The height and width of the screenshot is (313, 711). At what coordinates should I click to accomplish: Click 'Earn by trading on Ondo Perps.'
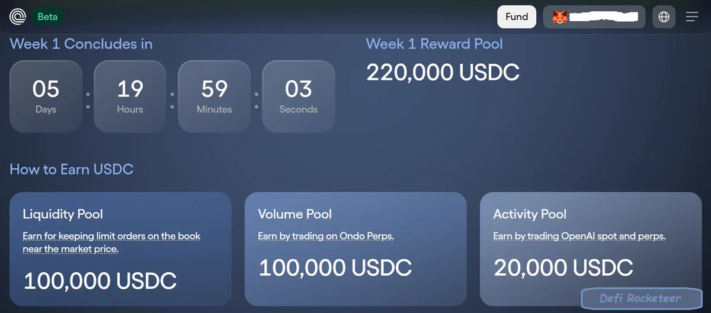[x=326, y=236]
